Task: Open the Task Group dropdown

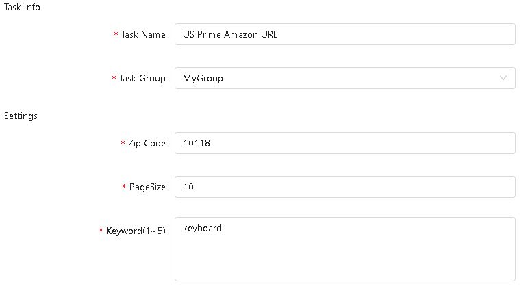Action: point(344,78)
